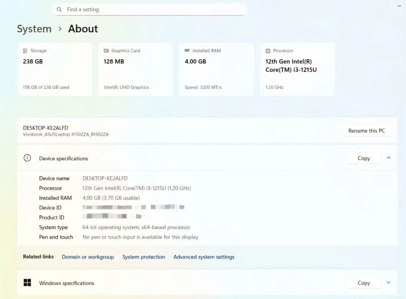Click the Windows logo icon
Image resolution: width=406 pixels, height=299 pixels.
pos(27,282)
